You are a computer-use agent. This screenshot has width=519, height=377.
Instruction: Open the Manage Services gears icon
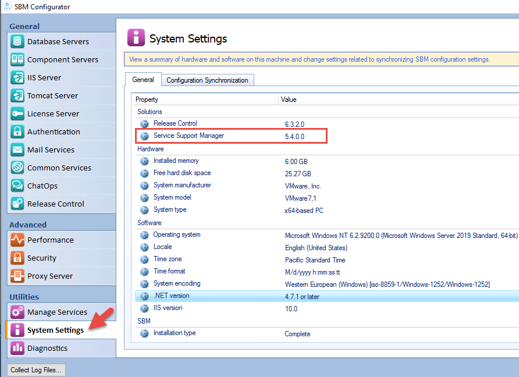(17, 312)
